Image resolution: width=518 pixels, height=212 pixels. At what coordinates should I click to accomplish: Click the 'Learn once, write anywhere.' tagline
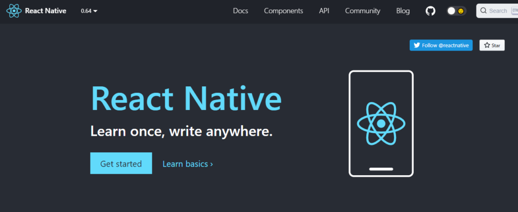tap(182, 131)
